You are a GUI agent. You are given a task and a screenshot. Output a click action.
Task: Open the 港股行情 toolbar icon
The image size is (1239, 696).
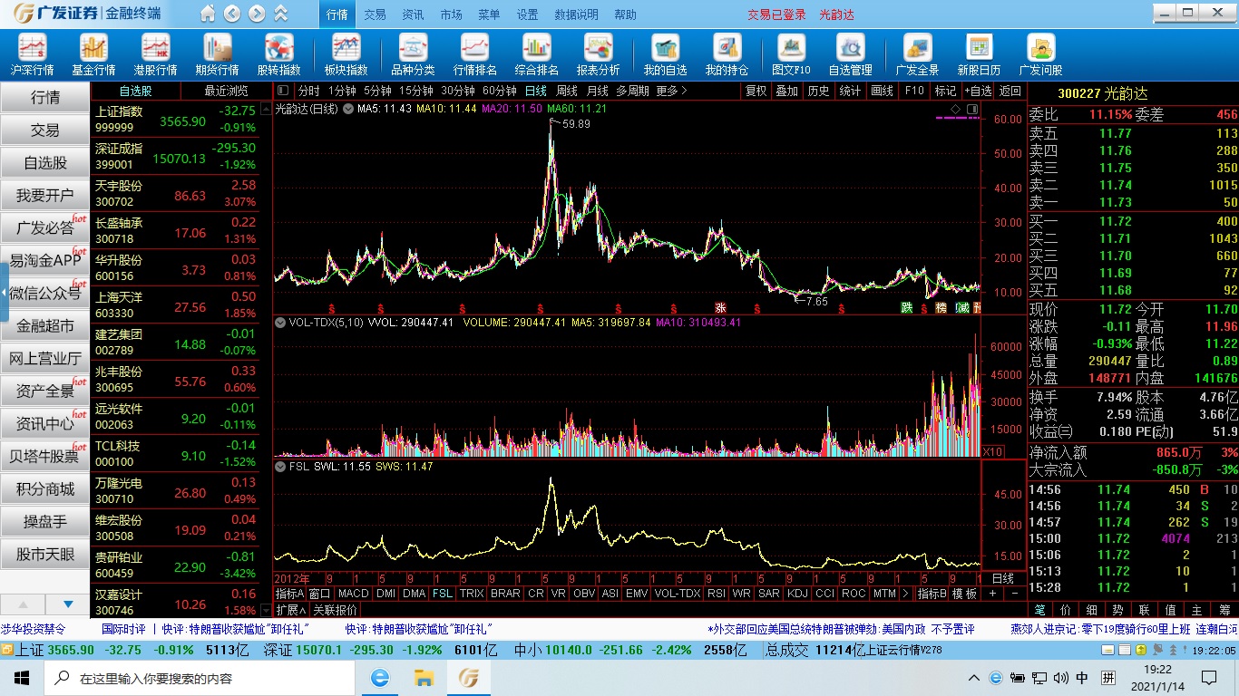pos(155,55)
